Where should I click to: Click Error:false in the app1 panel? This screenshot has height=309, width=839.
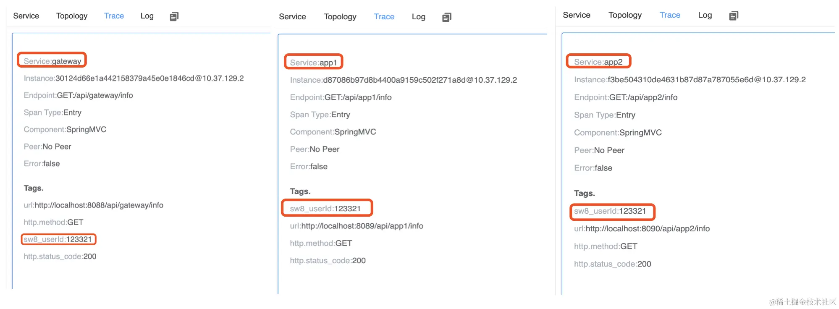[309, 167]
